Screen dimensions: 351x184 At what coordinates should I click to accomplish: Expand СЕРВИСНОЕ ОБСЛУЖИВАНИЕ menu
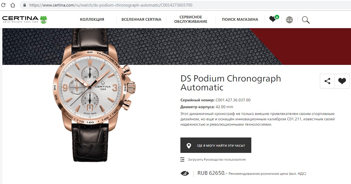191,19
